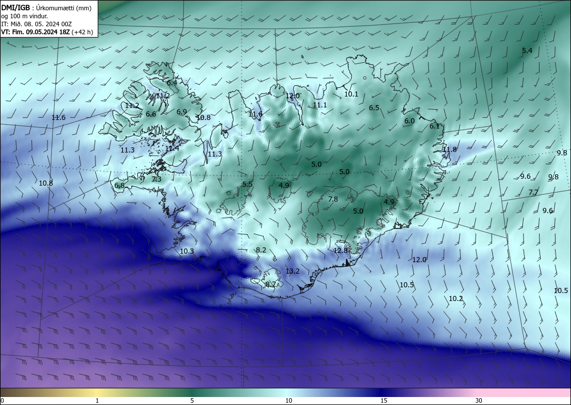The image size is (571, 405).
Task: Click the 6.9 value on the map
Action: (182, 112)
